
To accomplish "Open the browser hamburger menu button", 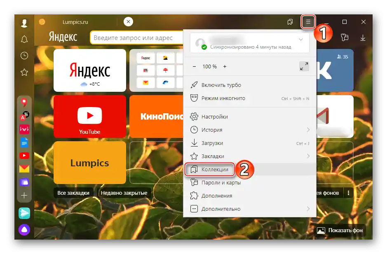I will (308, 22).
